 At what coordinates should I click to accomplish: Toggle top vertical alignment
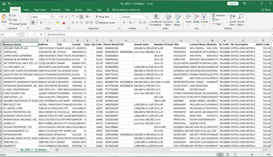pos(73,17)
